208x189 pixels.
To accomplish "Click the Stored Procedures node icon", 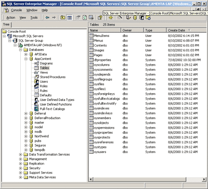I will (x=36, y=77).
